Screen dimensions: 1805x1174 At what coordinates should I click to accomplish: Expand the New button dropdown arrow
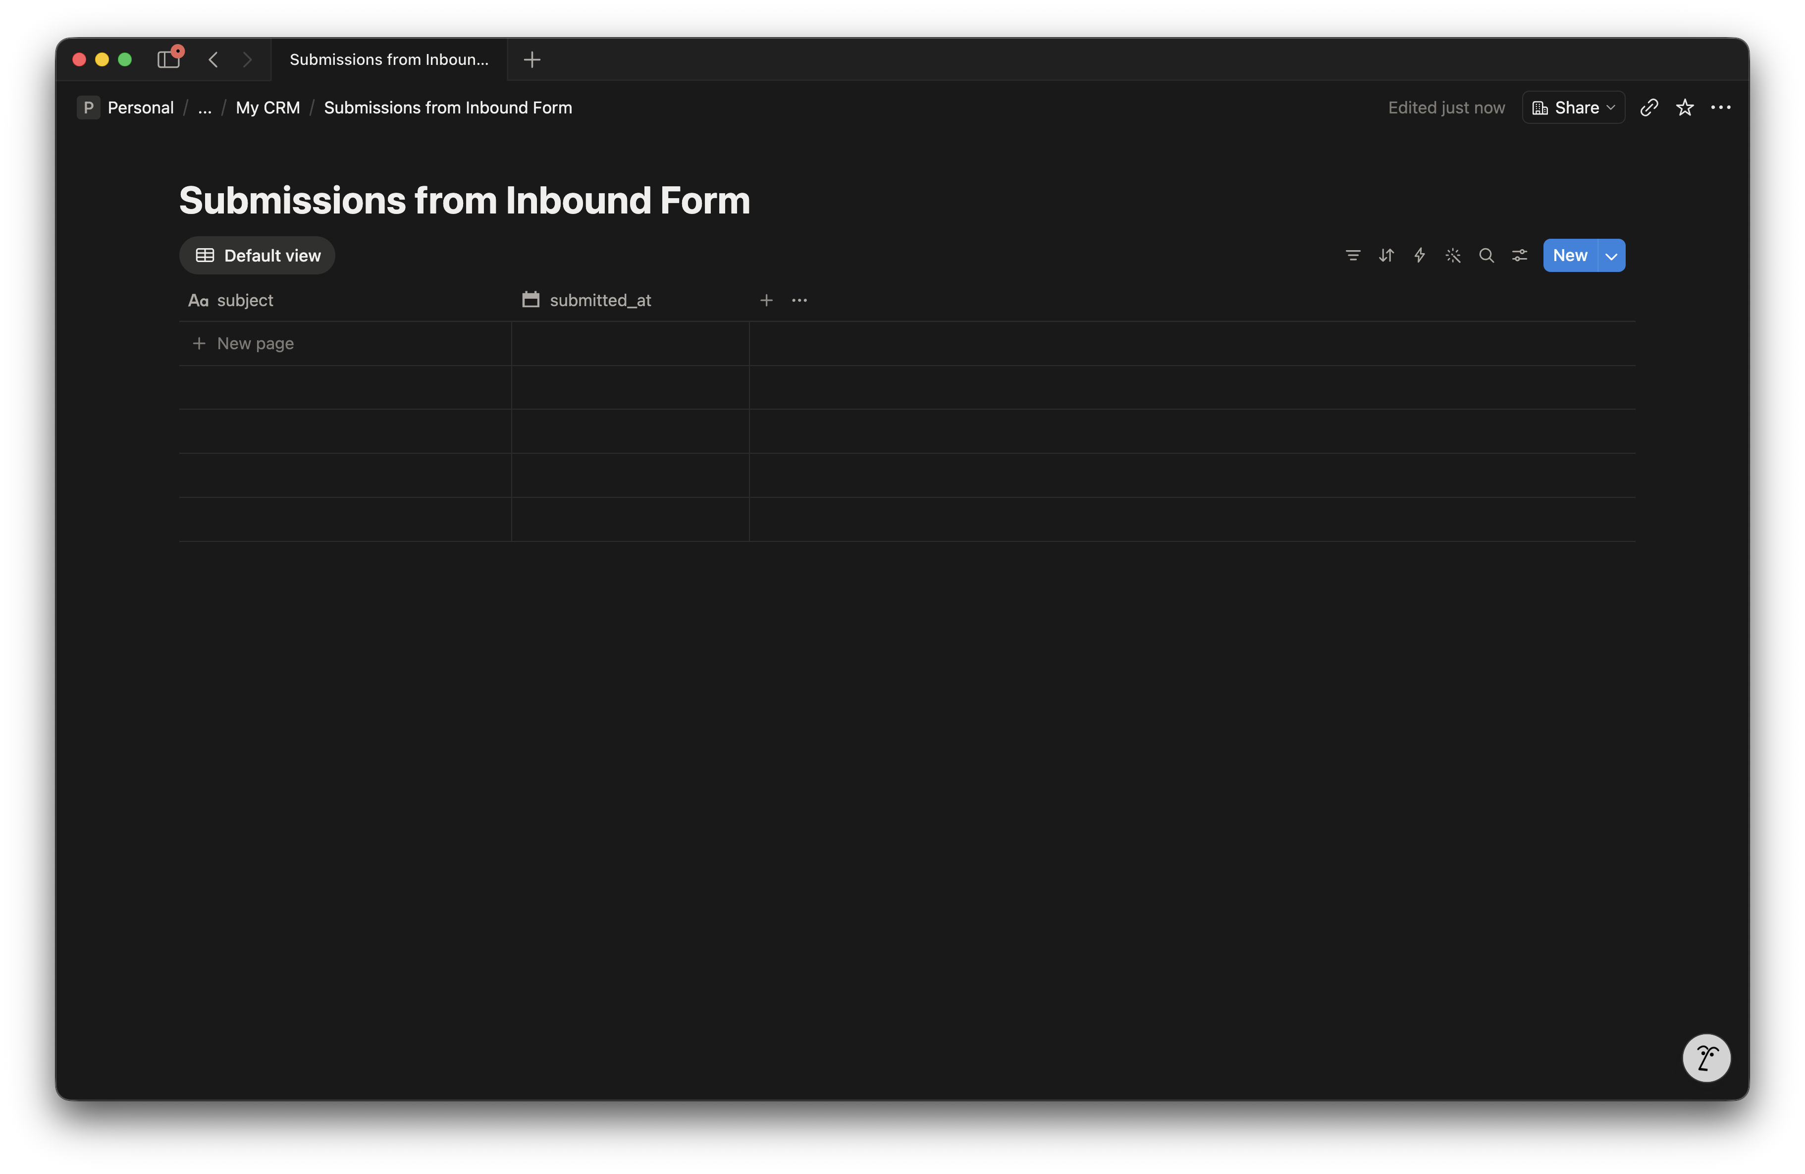(1612, 256)
